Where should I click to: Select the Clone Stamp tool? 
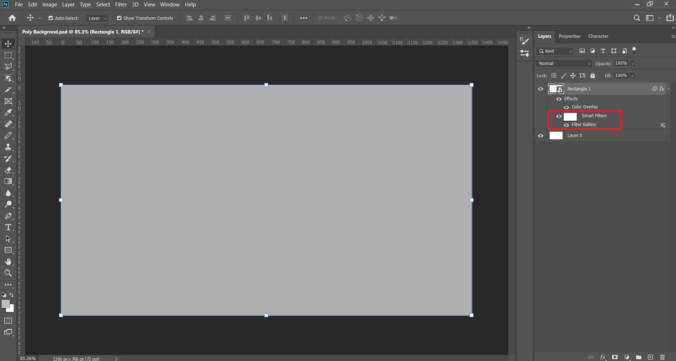pos(8,147)
